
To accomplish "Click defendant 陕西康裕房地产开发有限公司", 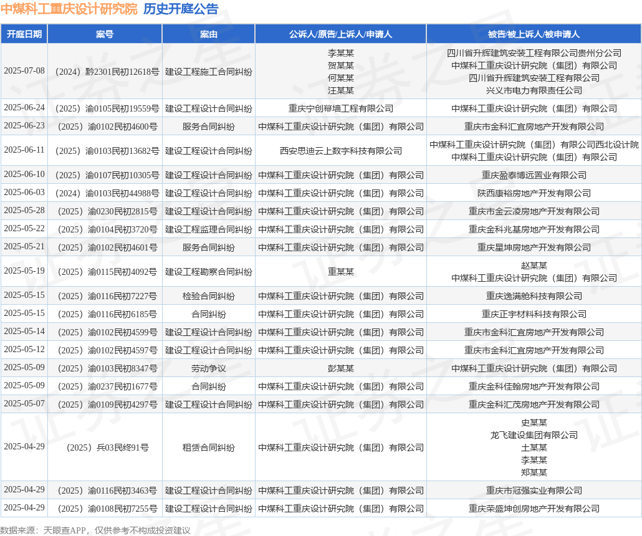I will 534,193.
